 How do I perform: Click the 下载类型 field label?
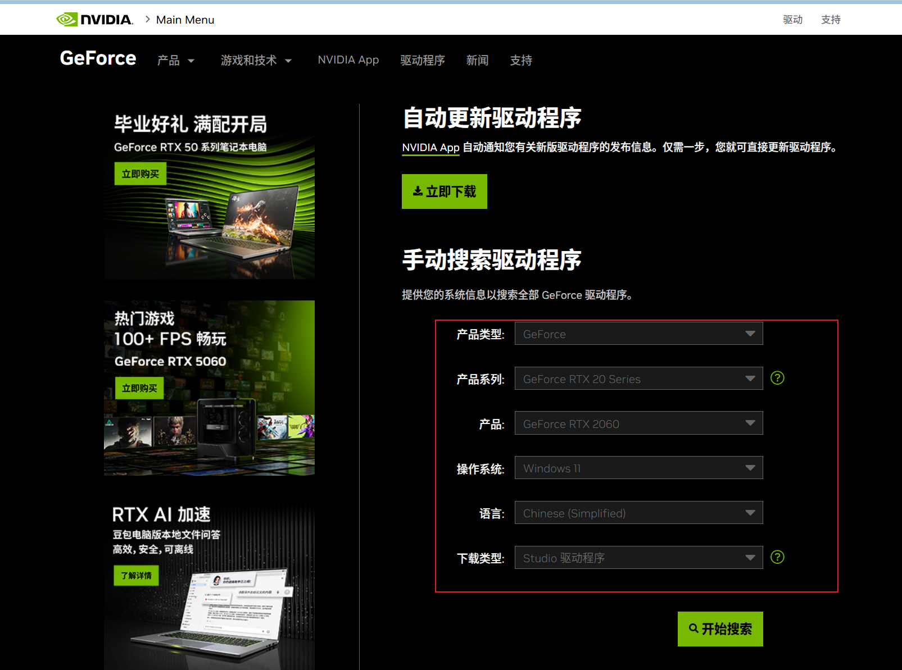(x=481, y=559)
